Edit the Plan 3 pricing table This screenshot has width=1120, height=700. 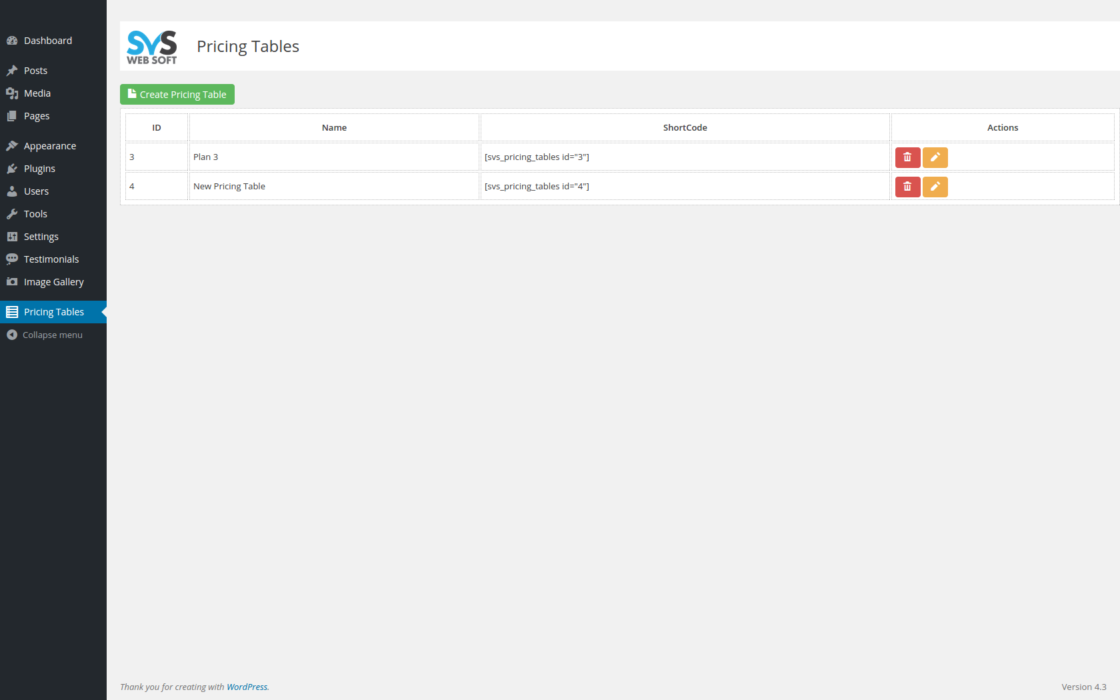[935, 157]
